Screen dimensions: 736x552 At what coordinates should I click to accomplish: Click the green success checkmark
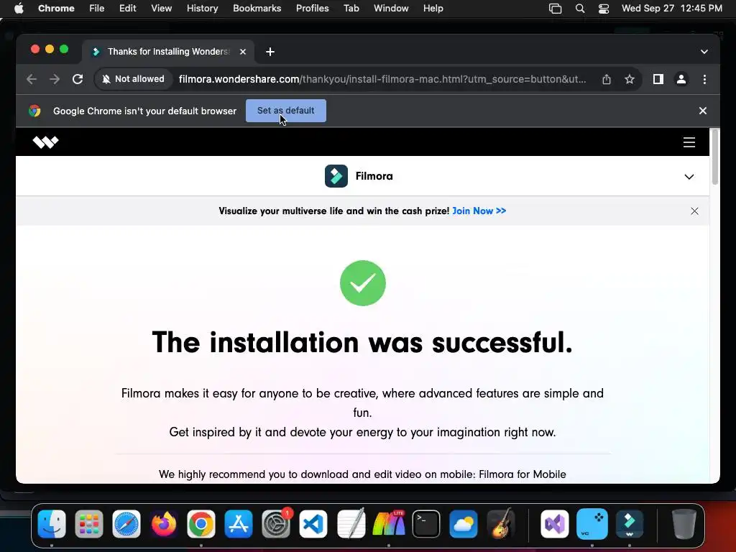click(363, 283)
